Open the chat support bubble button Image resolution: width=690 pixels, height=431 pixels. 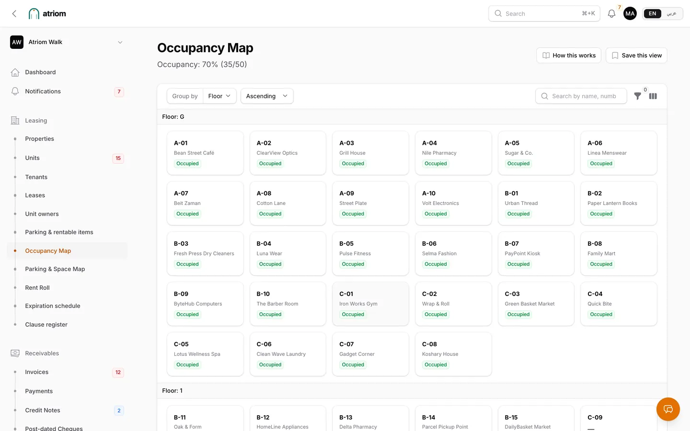pyautogui.click(x=668, y=409)
